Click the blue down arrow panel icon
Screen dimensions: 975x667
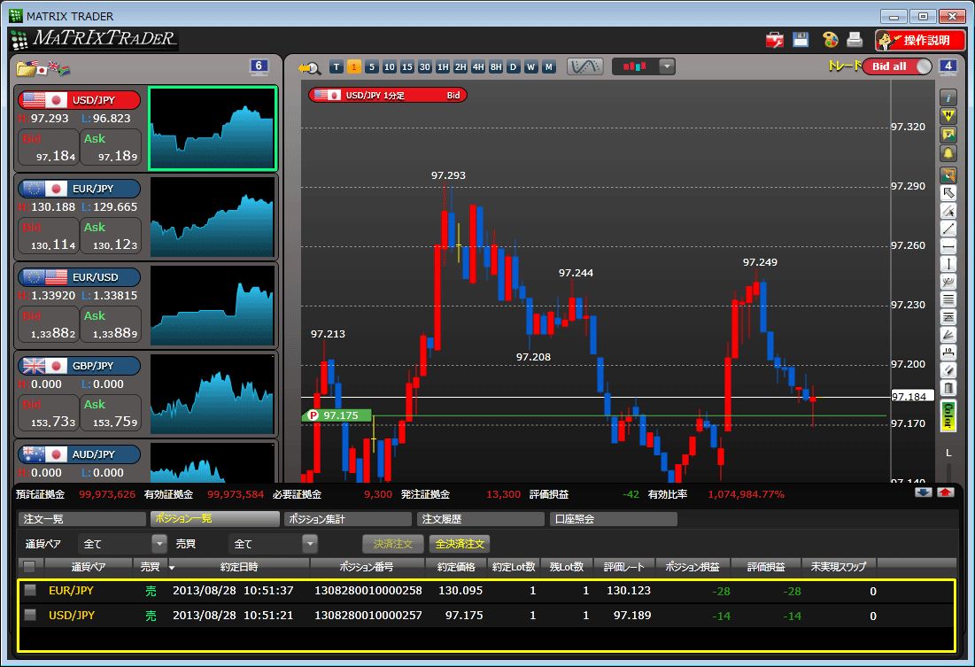pos(924,492)
